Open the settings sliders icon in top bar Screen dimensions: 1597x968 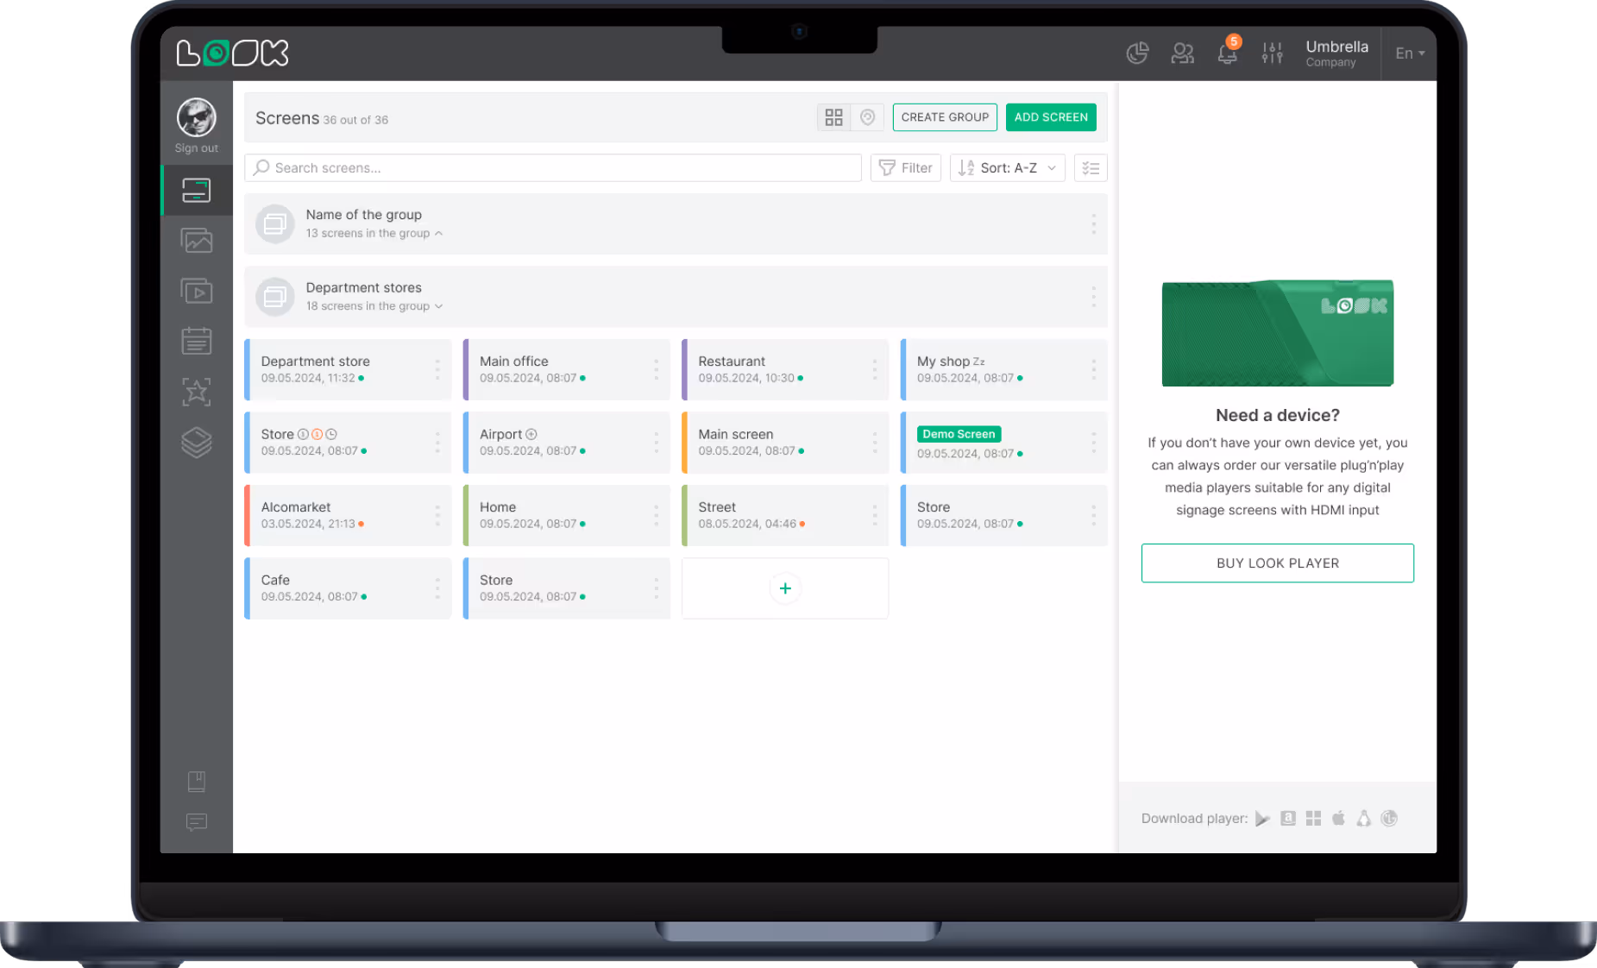coord(1272,53)
